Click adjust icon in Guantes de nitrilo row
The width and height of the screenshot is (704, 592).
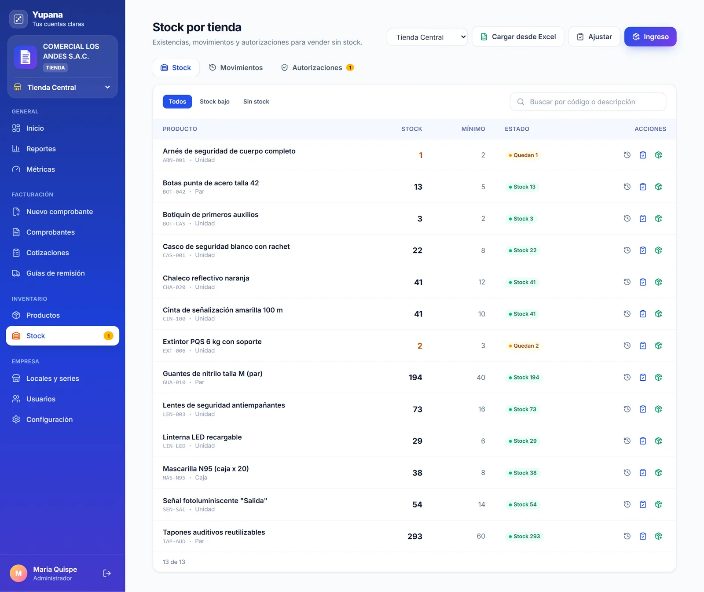(x=643, y=377)
